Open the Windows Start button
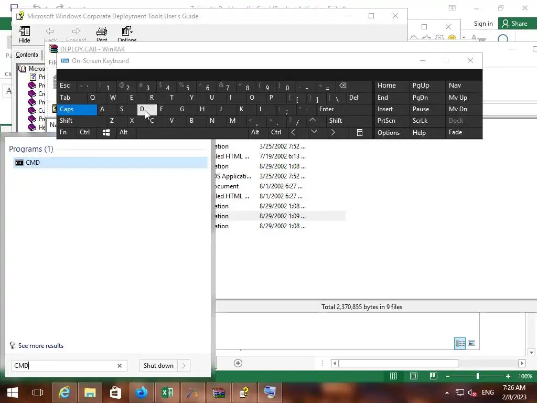 [13, 393]
